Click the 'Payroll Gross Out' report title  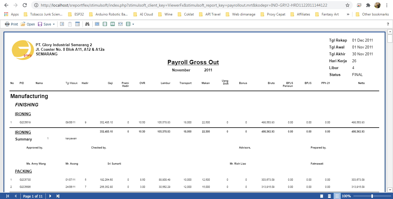point(193,62)
